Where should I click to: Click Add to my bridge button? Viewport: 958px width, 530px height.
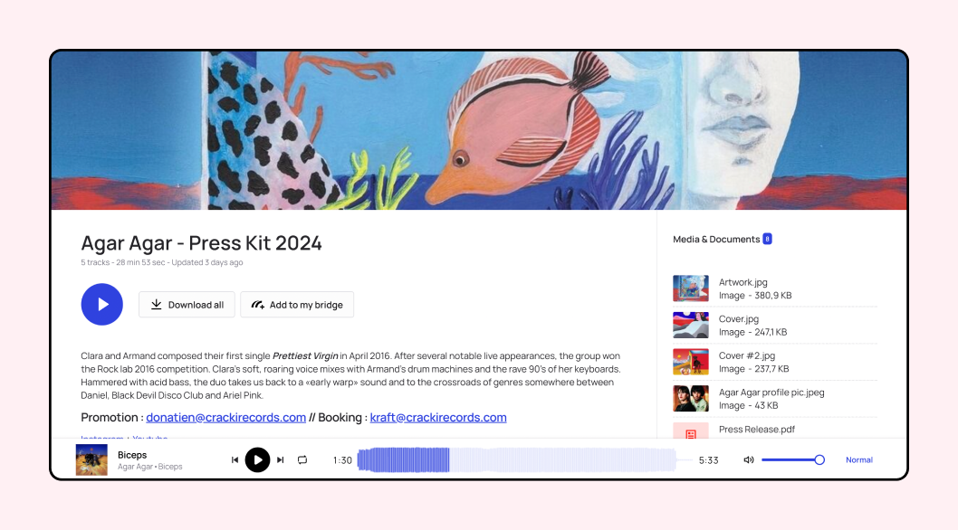(297, 305)
